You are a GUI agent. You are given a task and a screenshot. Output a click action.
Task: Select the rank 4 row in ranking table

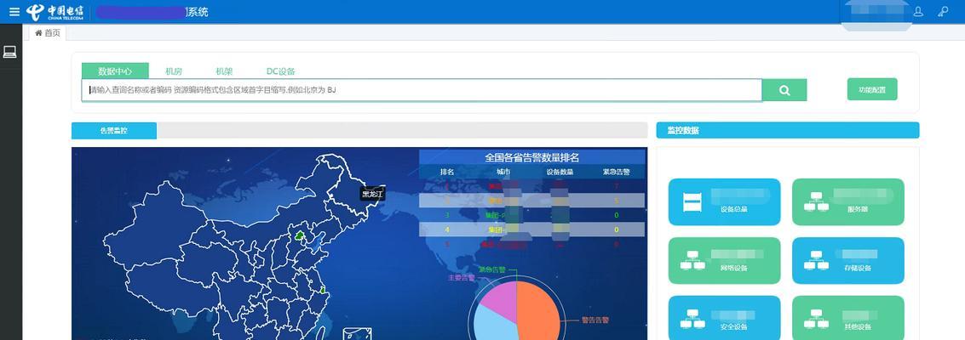[531, 229]
